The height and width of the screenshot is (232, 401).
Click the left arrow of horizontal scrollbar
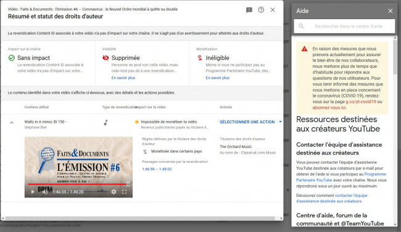point(3,218)
